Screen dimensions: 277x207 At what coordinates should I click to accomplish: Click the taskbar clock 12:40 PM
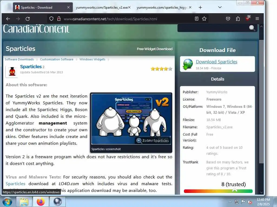pos(263,200)
